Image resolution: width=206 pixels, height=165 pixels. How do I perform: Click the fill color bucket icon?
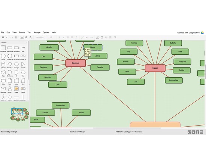[x=106, y=37]
